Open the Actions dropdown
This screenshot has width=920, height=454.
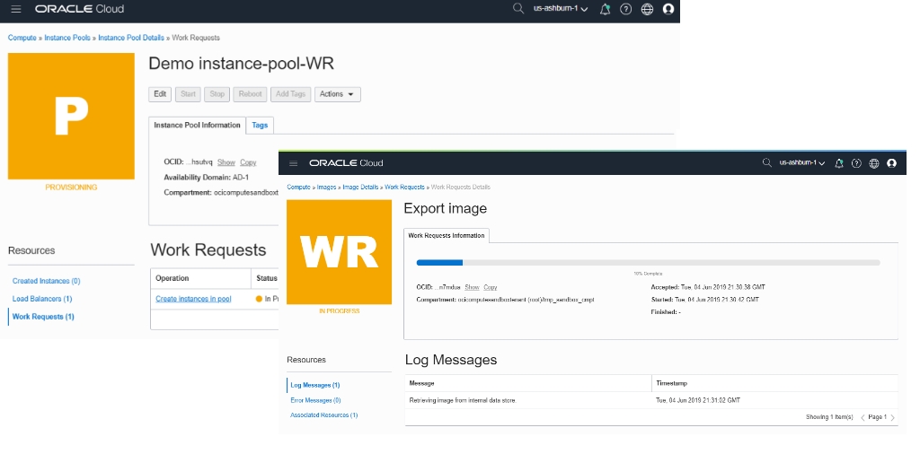click(x=338, y=94)
